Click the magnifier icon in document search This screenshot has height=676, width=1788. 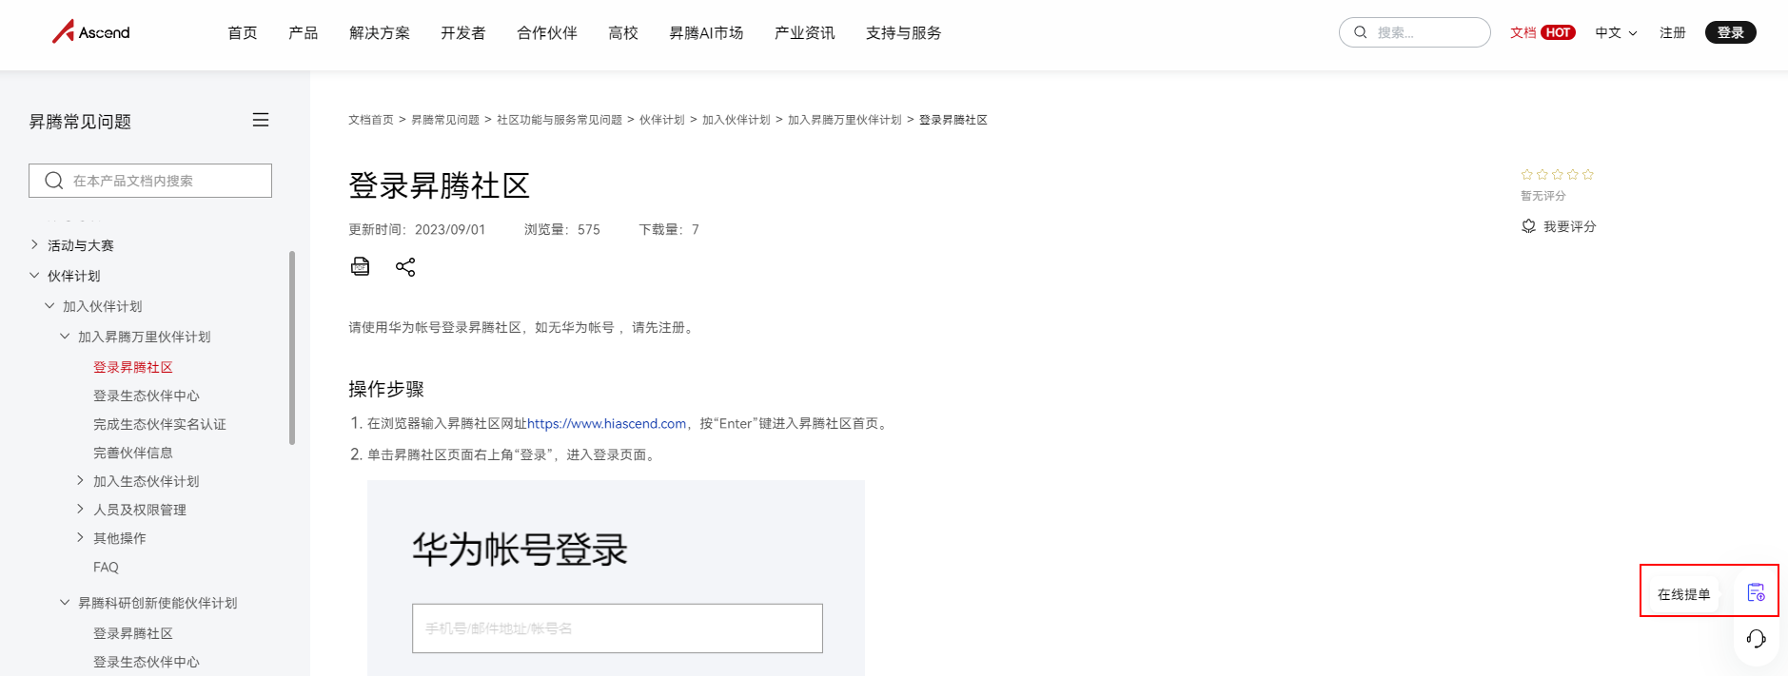[54, 181]
